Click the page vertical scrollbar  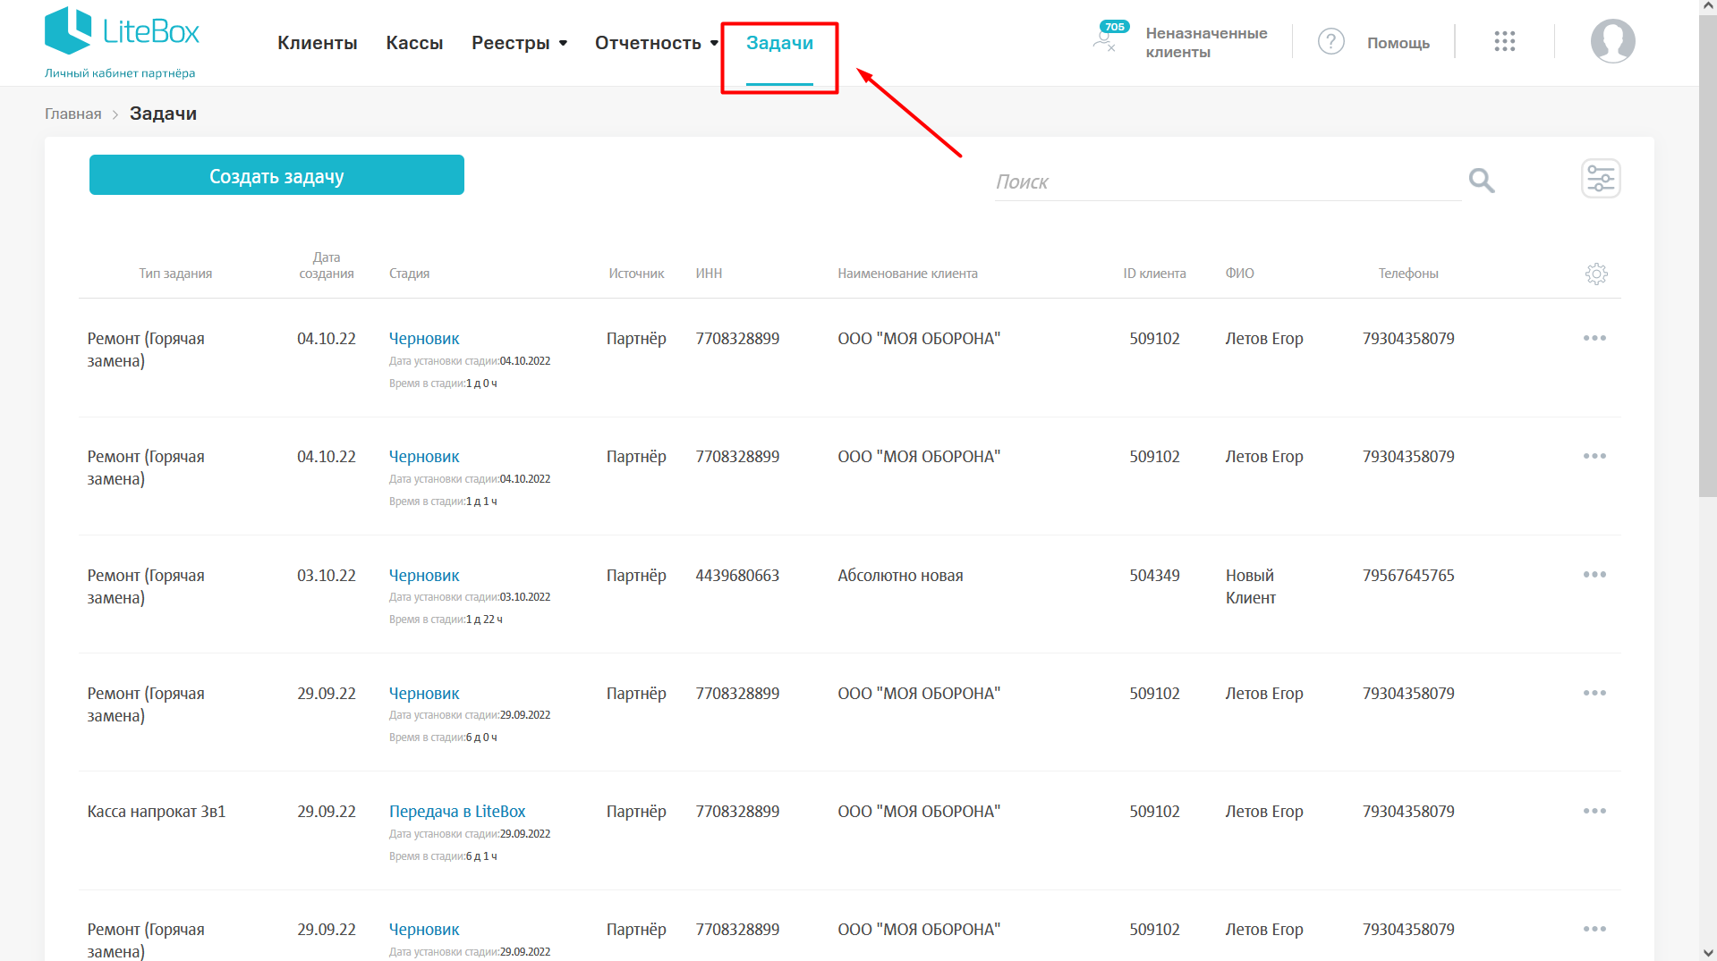tap(1707, 255)
